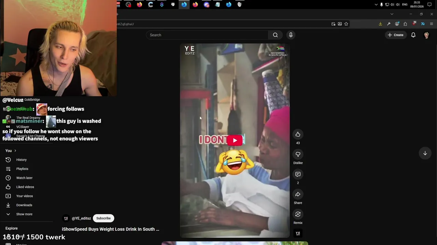
Task: Start voice search with microphone icon
Action: [x=291, y=35]
